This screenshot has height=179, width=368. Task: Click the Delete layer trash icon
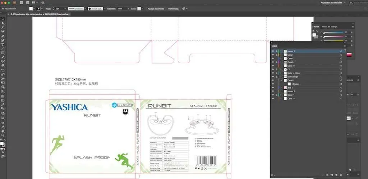[341, 175]
